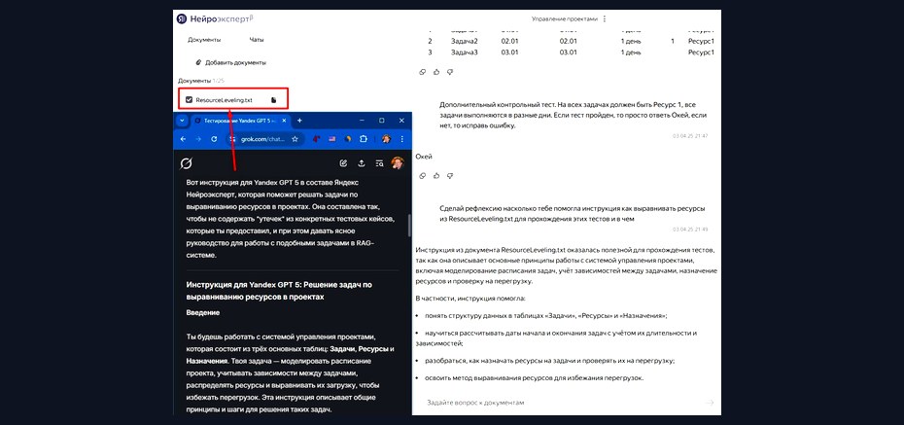Click the Добавить документы button
This screenshot has width=904, height=425.
tap(230, 62)
